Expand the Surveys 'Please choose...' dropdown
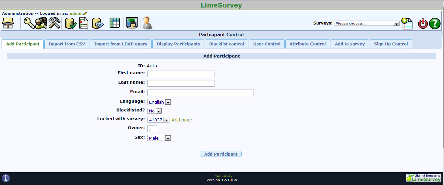This screenshot has height=185, width=444. (366, 24)
